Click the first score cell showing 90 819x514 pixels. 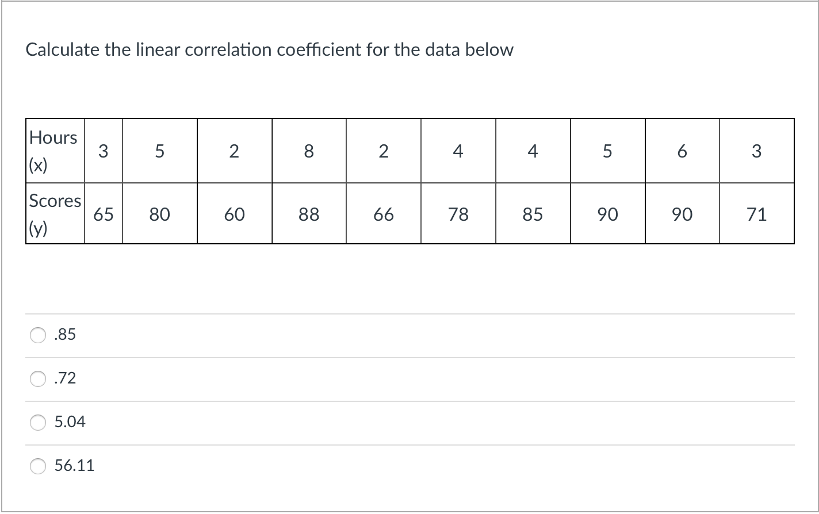click(x=607, y=214)
